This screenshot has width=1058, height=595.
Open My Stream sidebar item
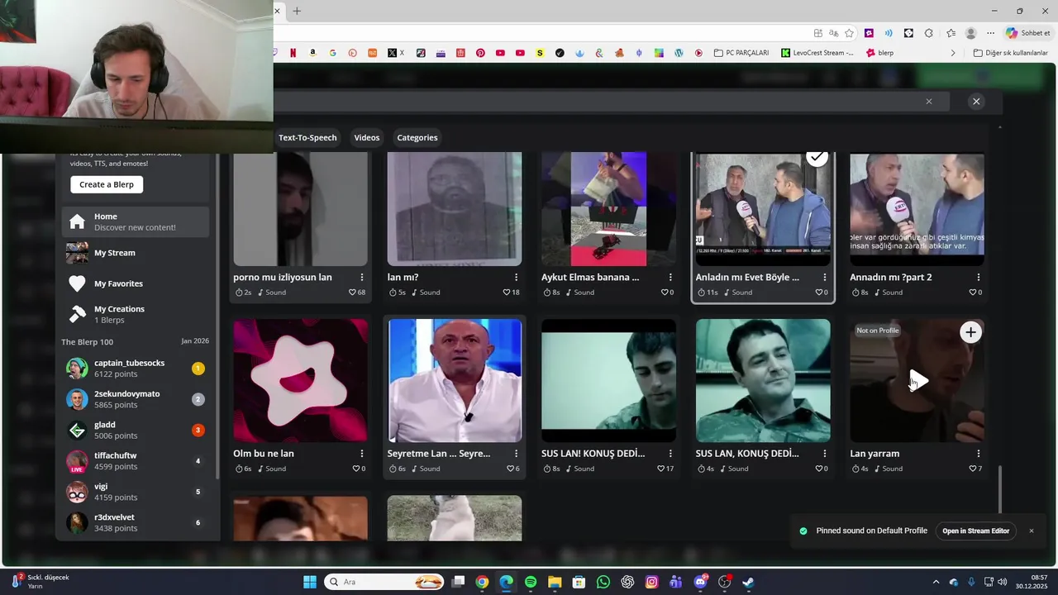[135, 253]
